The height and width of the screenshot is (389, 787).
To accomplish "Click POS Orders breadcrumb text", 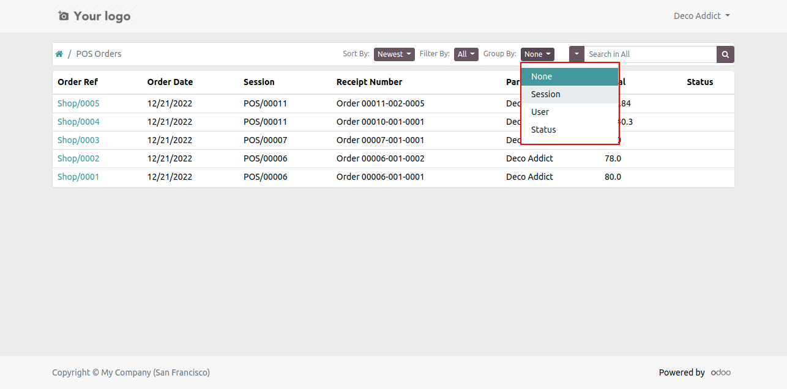I will (x=99, y=54).
